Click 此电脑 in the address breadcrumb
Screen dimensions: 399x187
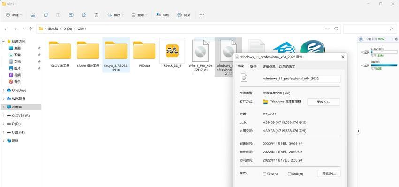point(53,29)
